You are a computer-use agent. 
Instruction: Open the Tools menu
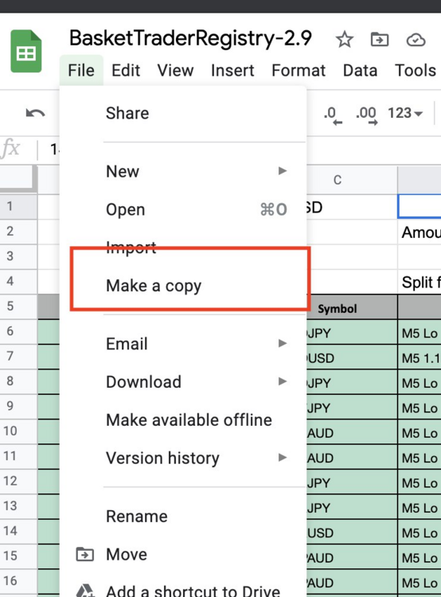click(x=415, y=70)
